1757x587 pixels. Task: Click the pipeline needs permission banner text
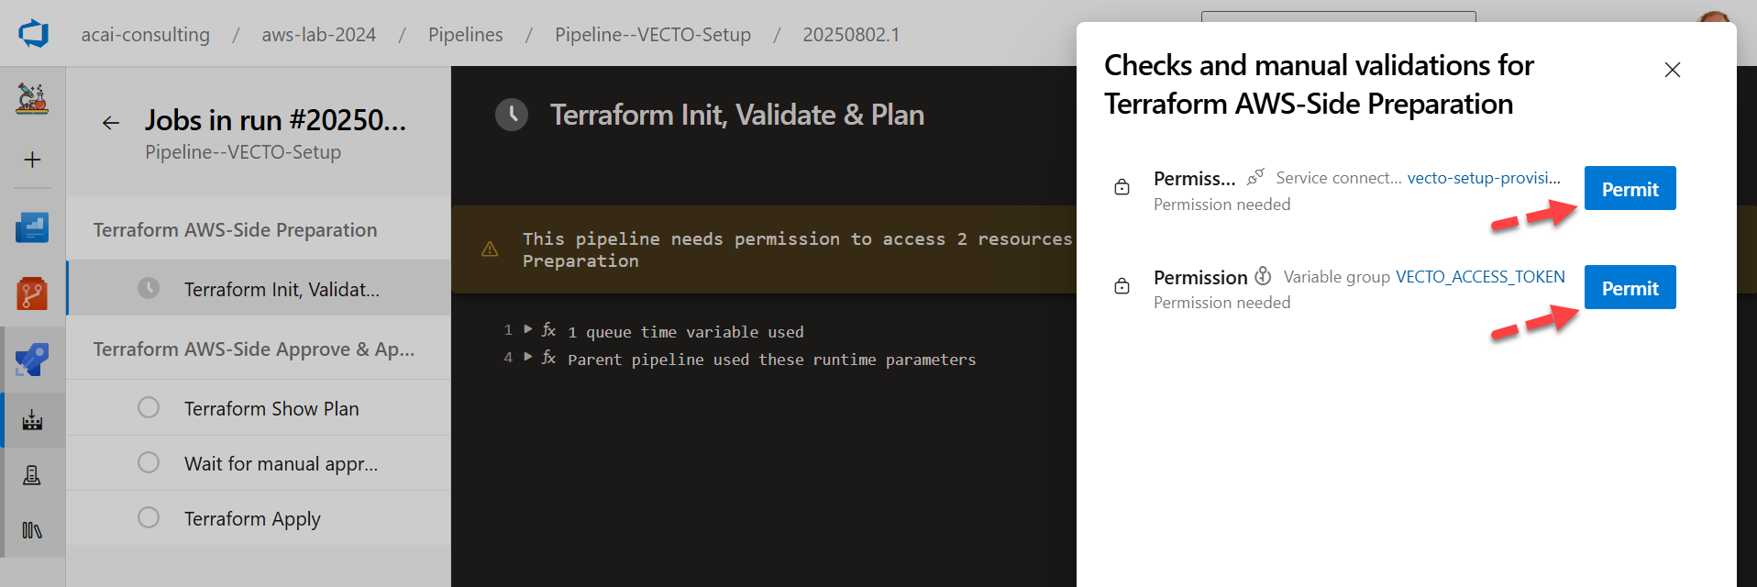click(x=798, y=249)
